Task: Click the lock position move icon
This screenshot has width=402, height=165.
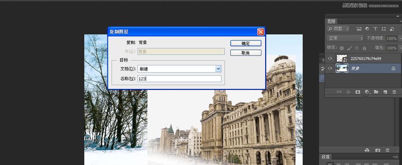Action: point(357,48)
